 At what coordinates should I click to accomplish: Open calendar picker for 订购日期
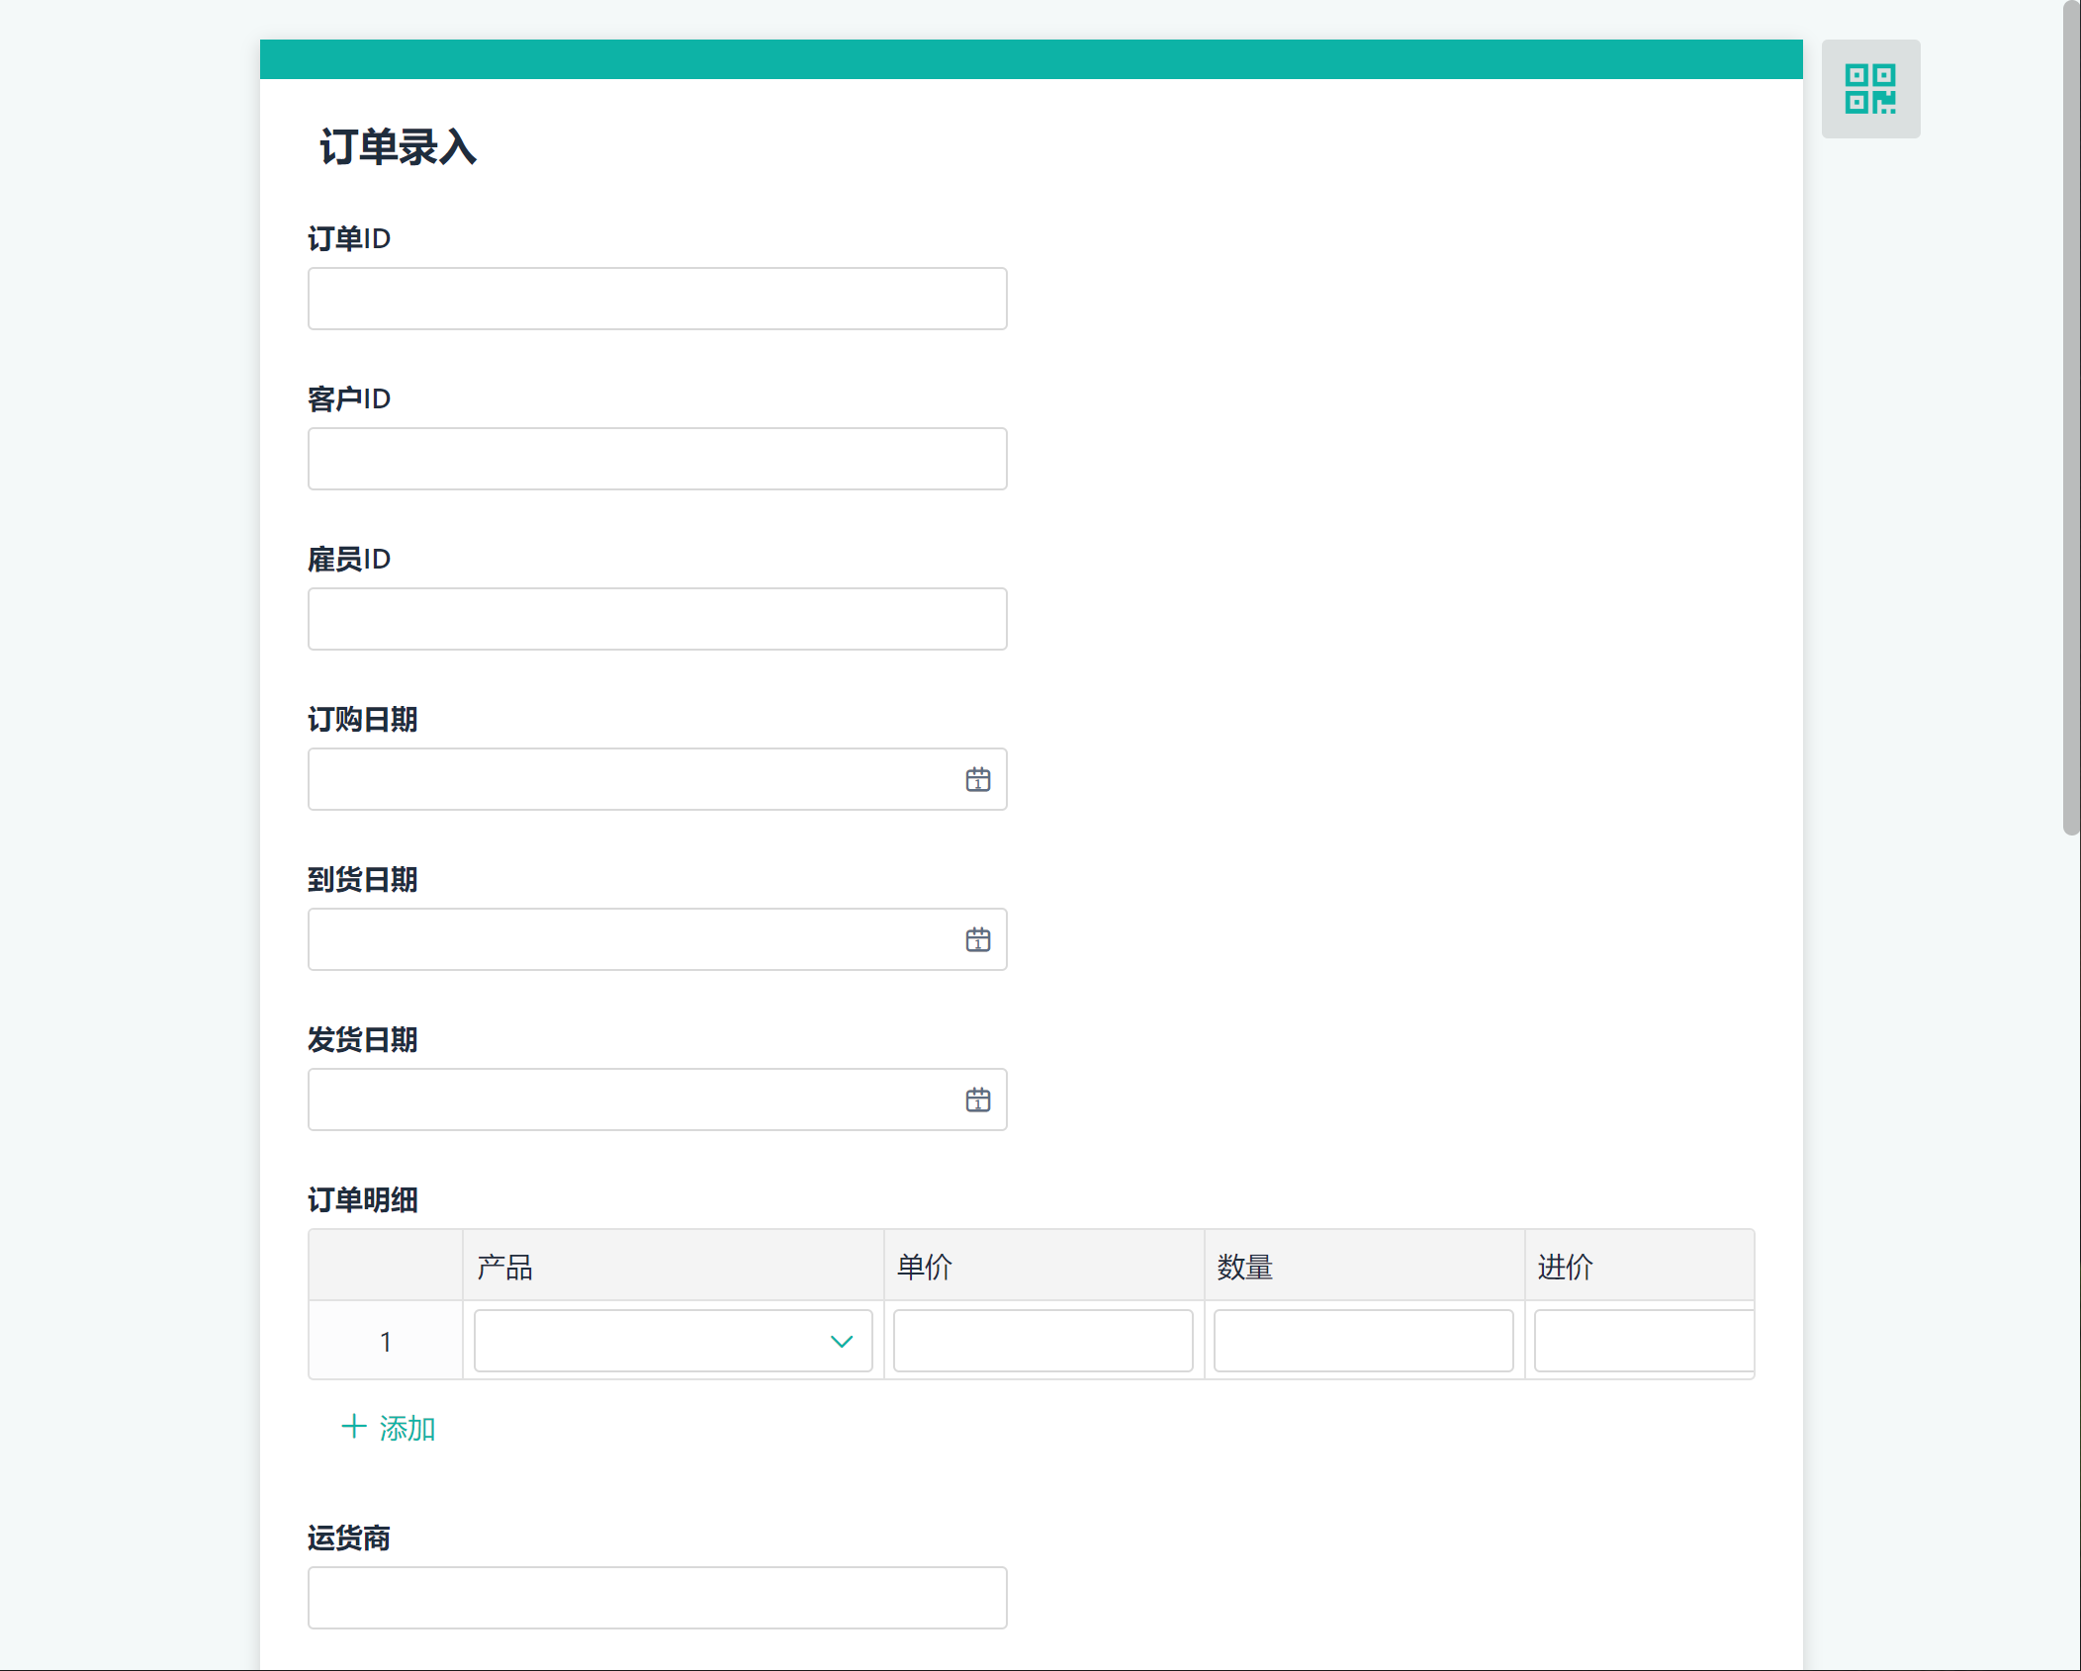click(977, 779)
